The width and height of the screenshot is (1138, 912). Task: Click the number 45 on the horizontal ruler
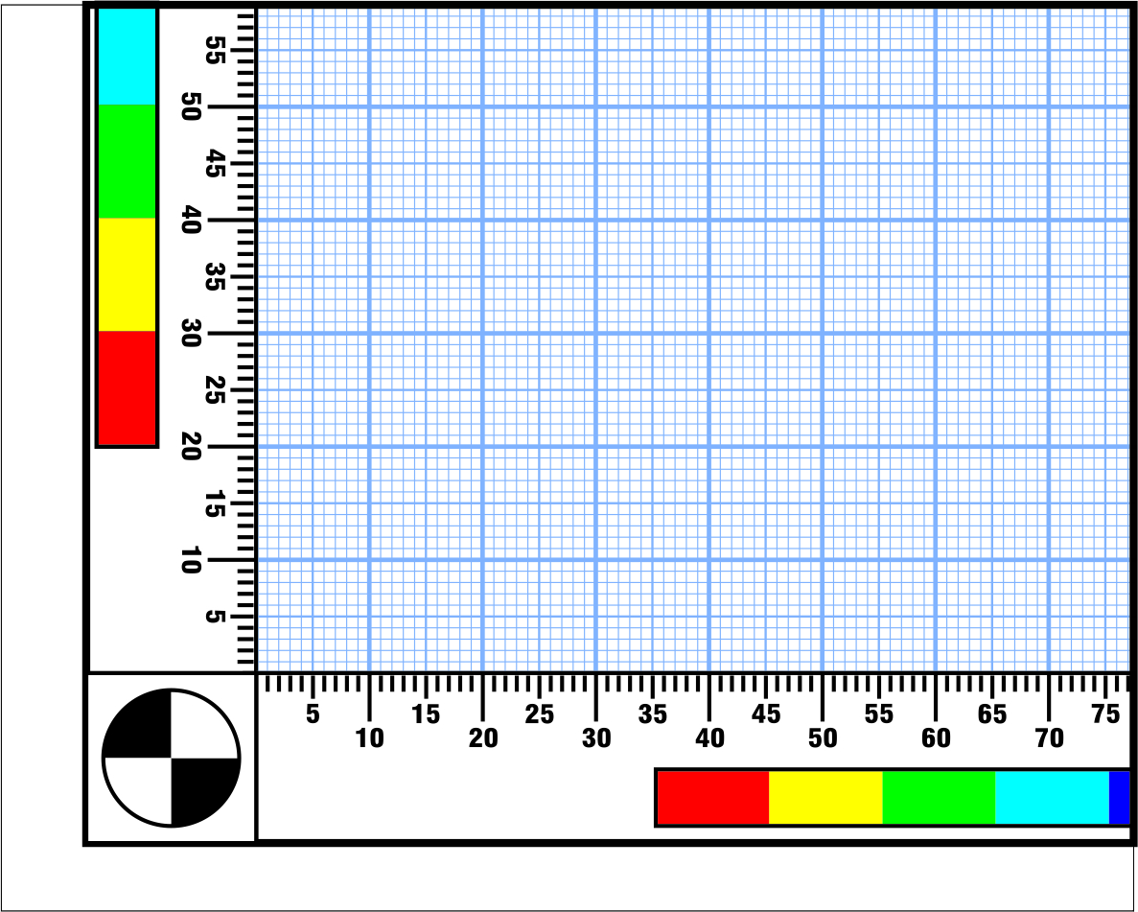[766, 713]
